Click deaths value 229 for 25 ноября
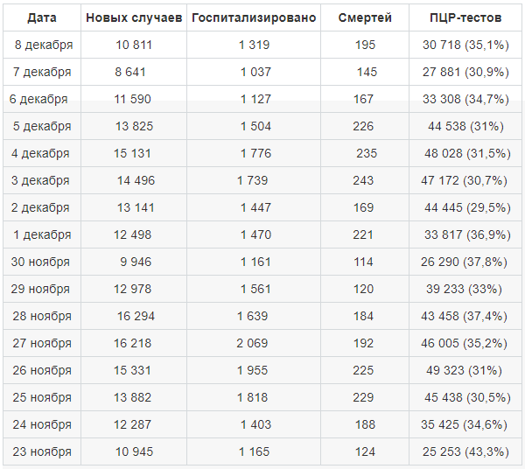The height and width of the screenshot is (469, 525). (364, 397)
